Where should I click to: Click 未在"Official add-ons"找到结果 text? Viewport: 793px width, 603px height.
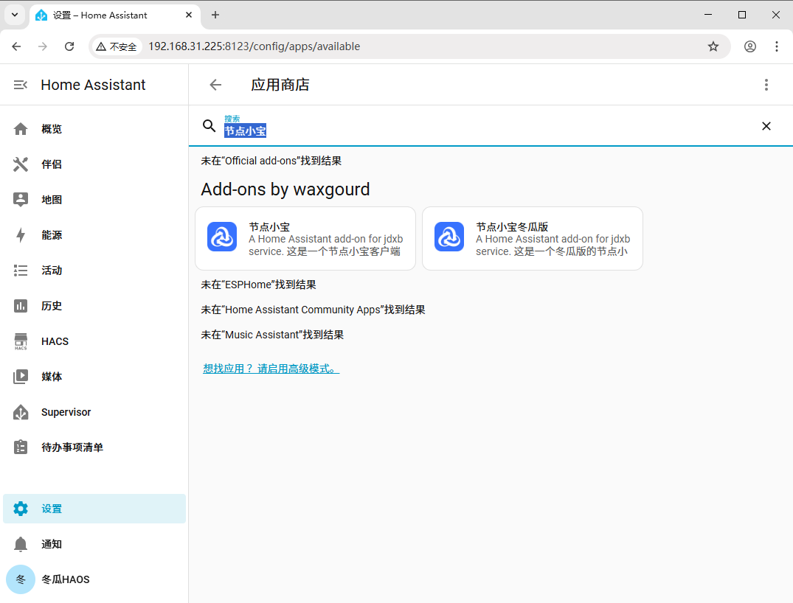tap(271, 161)
